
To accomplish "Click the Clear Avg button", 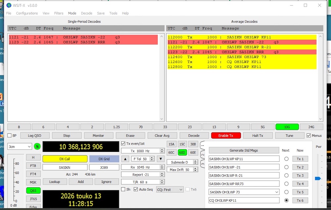I will click(162, 135).
